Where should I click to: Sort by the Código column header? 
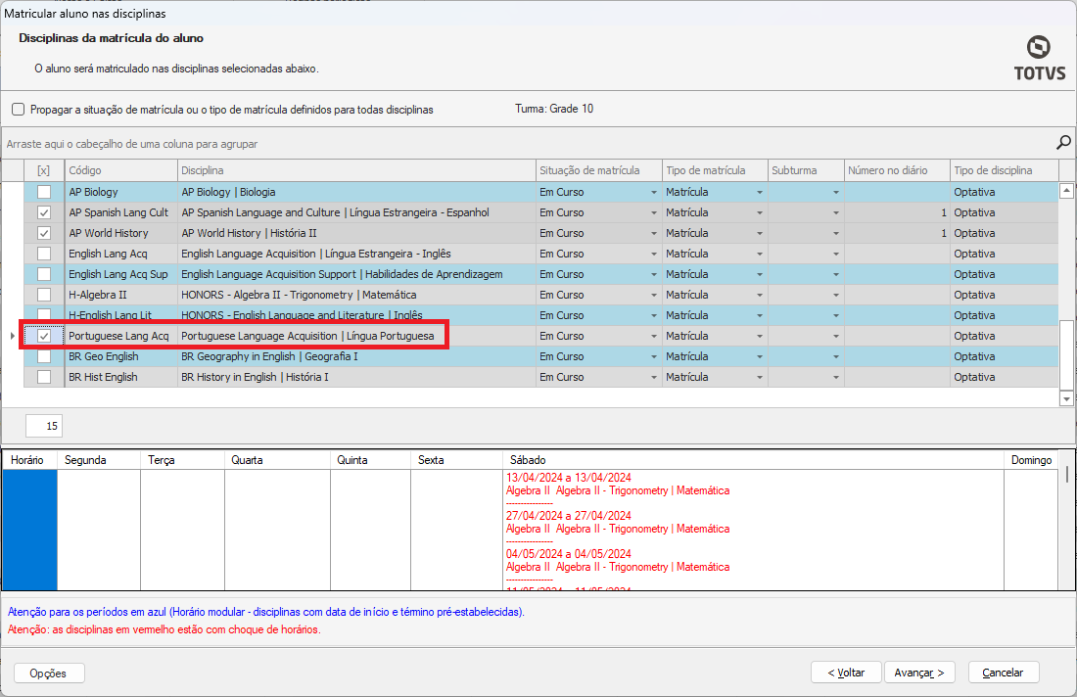(x=120, y=170)
